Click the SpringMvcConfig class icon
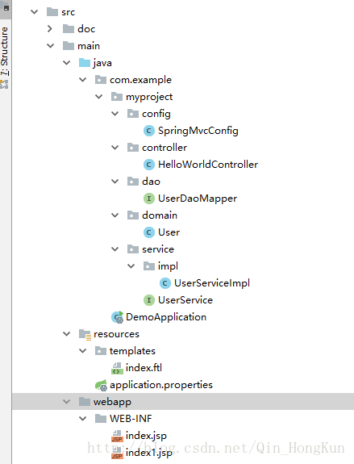Screen dimensions: 354x464 pyautogui.click(x=149, y=131)
